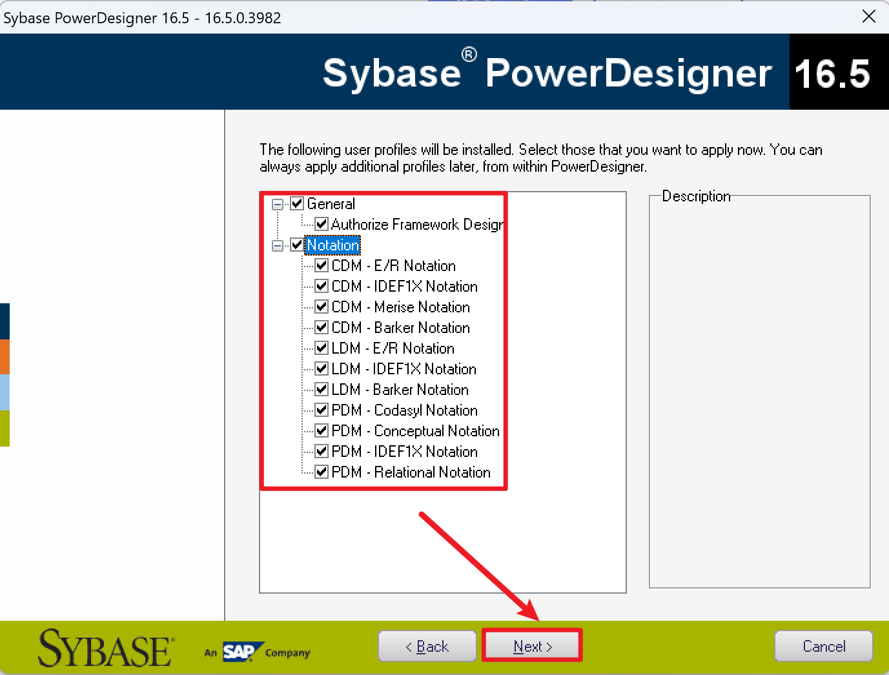
Task: Select the highlighted Notation tree item
Action: tap(333, 245)
